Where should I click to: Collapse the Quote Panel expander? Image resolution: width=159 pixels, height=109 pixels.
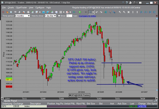[x=3, y=101]
